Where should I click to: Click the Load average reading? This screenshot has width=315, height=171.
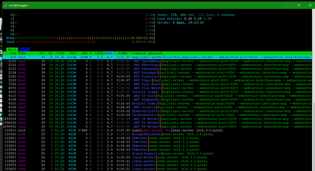[184, 19]
